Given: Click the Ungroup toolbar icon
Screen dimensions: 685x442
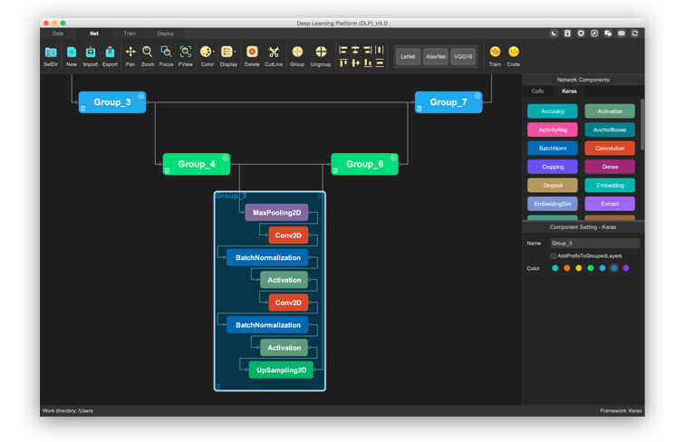Looking at the screenshot, I should [x=321, y=53].
